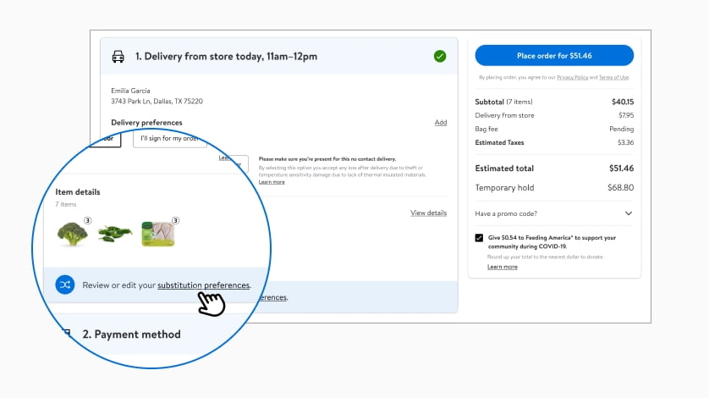
Task: Click the broccoli quantity badge
Action: coord(88,220)
